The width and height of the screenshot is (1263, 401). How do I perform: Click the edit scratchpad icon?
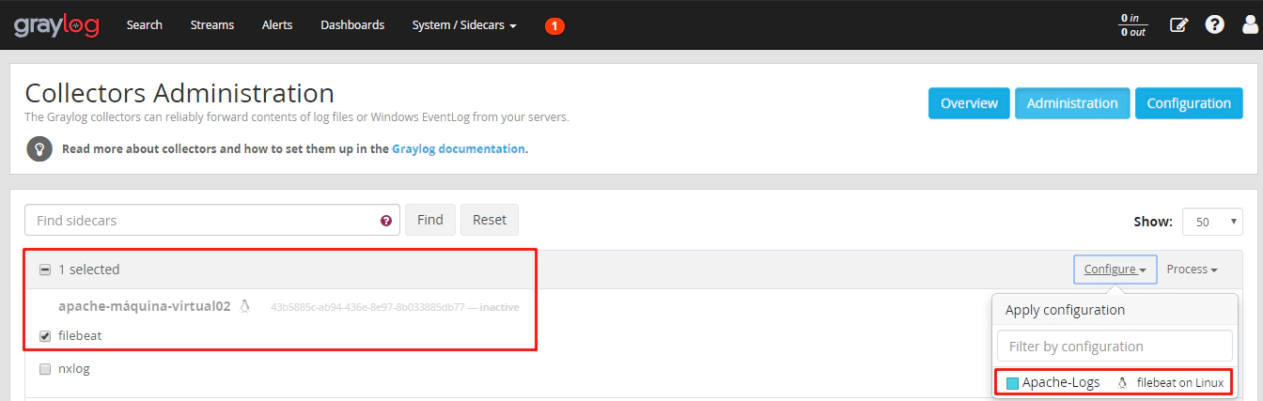point(1178,25)
